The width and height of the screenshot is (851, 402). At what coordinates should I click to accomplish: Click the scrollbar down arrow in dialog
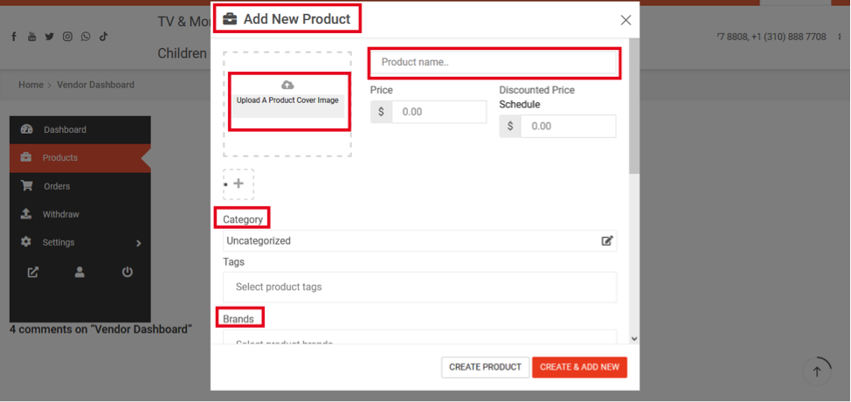634,338
